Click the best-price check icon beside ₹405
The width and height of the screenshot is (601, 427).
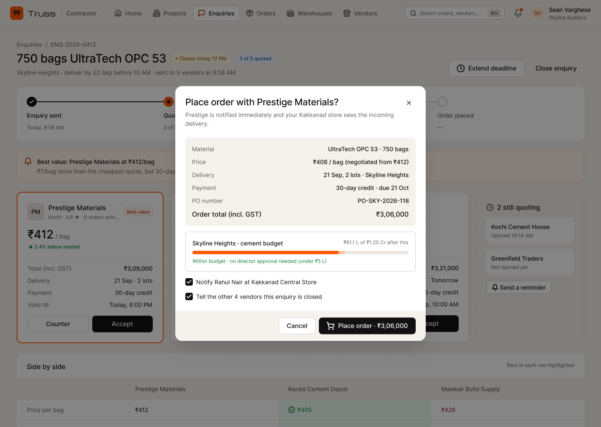tap(292, 410)
